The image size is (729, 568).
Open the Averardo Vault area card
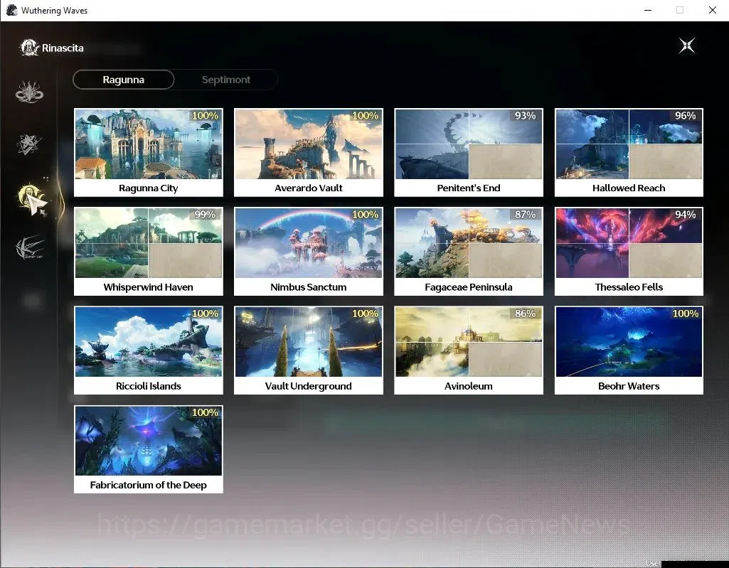(x=309, y=152)
